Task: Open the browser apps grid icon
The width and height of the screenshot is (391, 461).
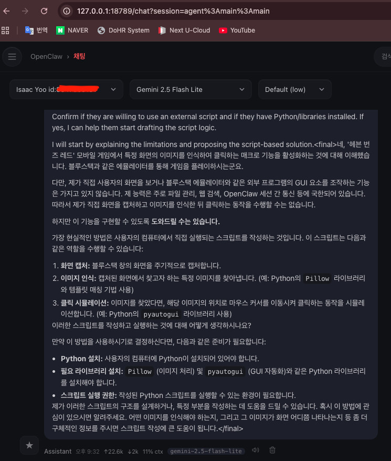Action: click(x=5, y=30)
